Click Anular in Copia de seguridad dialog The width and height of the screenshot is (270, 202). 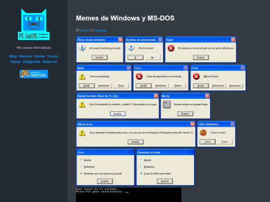click(x=143, y=86)
